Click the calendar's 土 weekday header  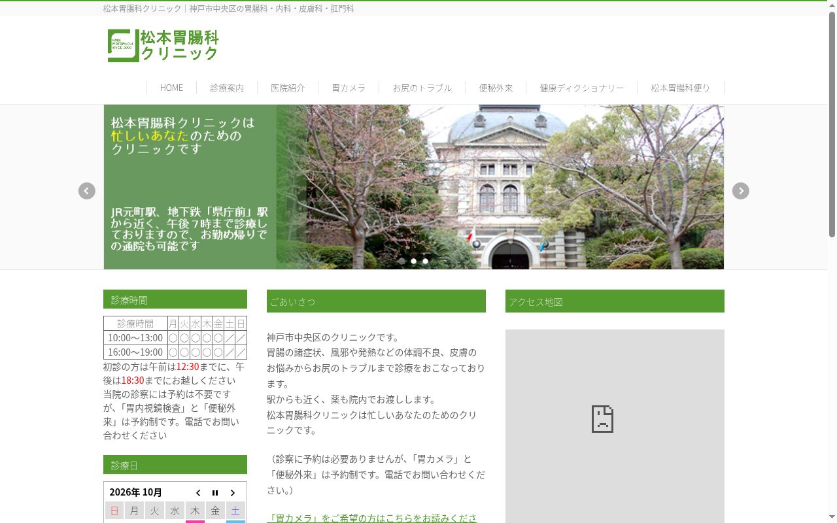[235, 511]
